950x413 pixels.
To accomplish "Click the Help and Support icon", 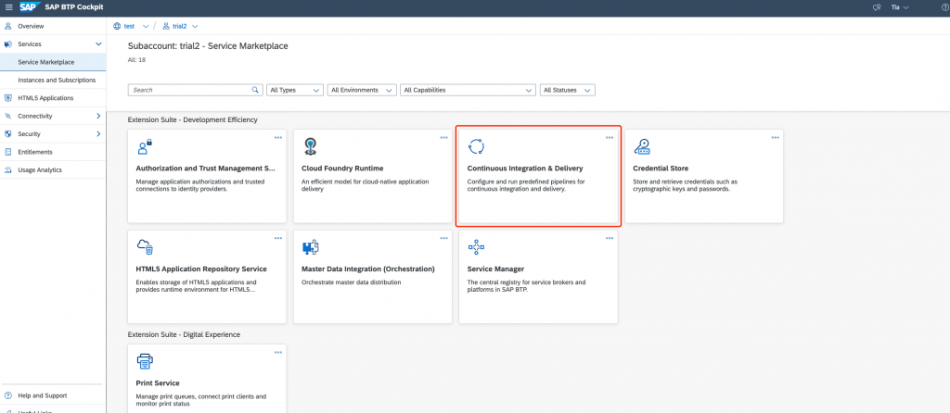I will pyautogui.click(x=7, y=395).
